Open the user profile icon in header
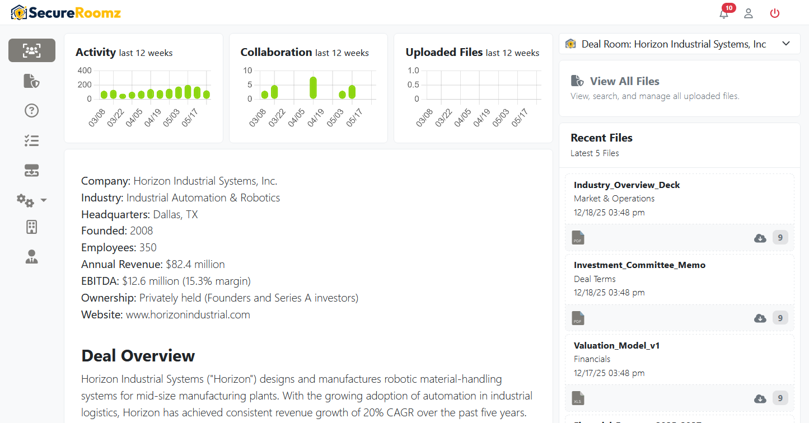This screenshot has width=809, height=423. (749, 13)
